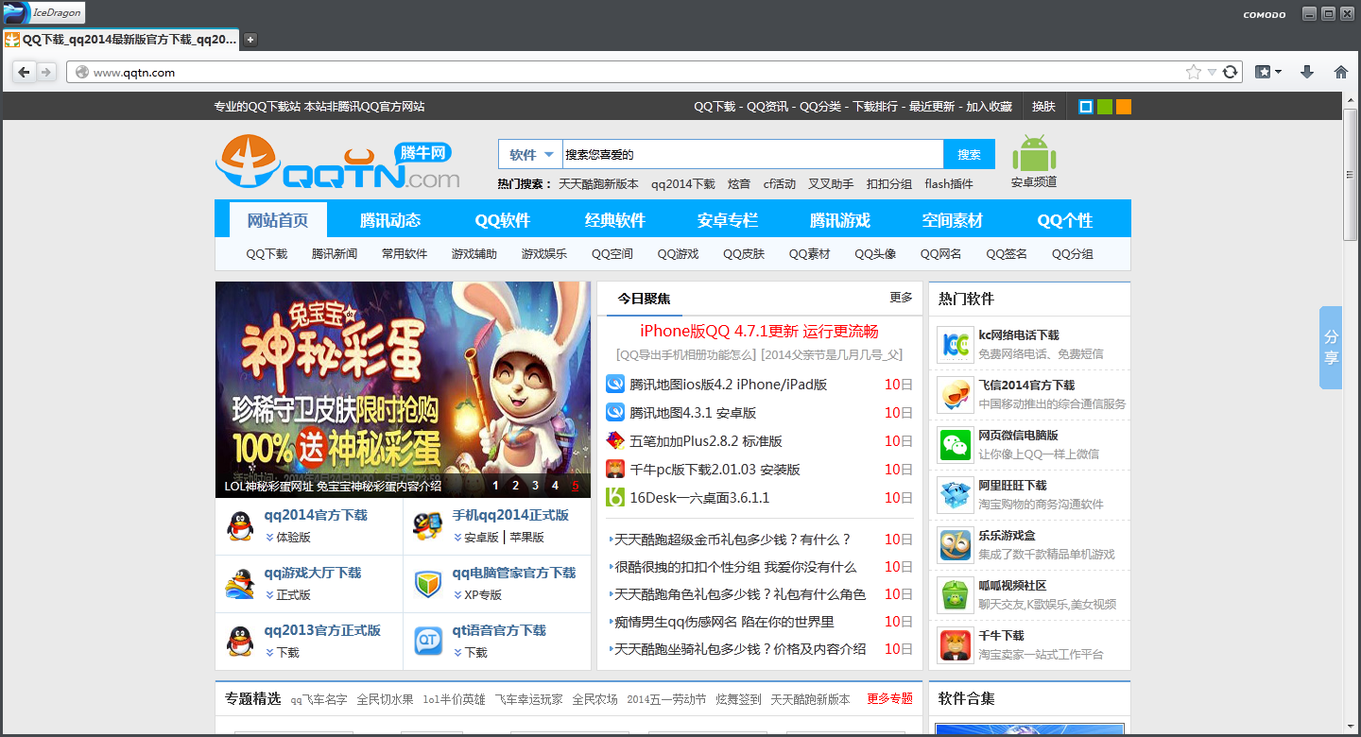1361x737 pixels.
Task: Go back using the browser back arrow
Action: pos(25,72)
